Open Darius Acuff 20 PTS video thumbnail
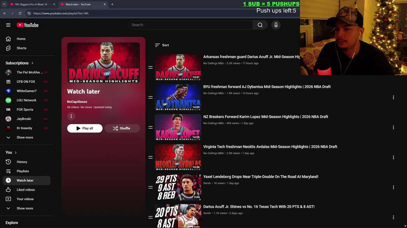407x228 pixels. (178, 216)
